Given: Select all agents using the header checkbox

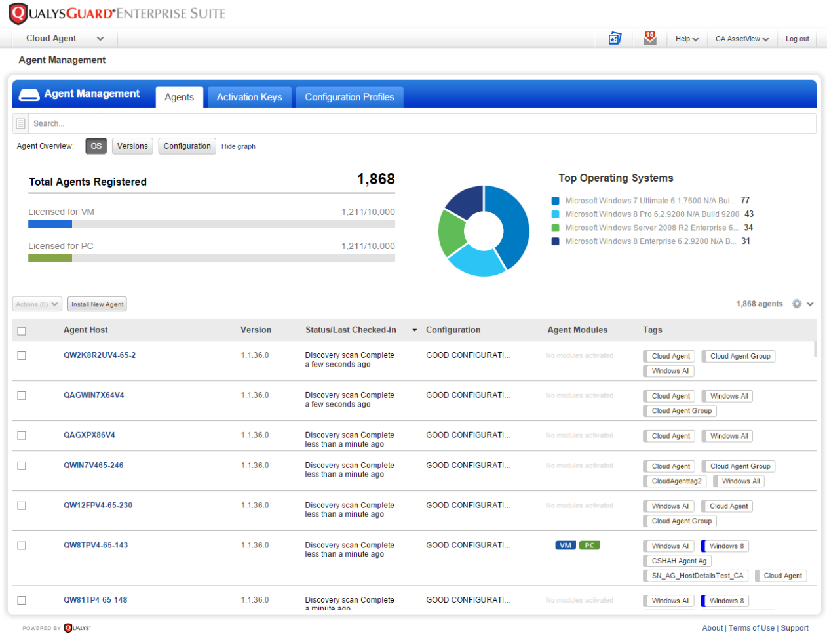Looking at the screenshot, I should (21, 330).
